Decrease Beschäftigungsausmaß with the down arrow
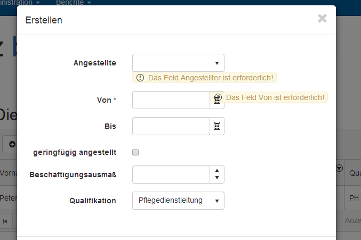The height and width of the screenshot is (240, 361). pos(217,178)
